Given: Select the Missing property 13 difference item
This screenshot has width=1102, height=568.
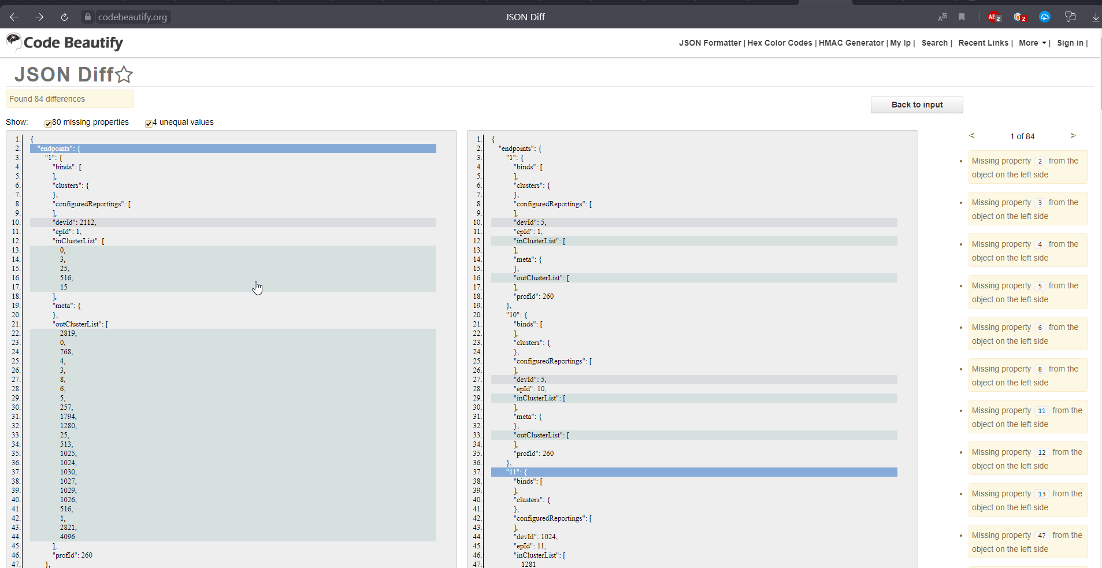Looking at the screenshot, I should [1028, 500].
